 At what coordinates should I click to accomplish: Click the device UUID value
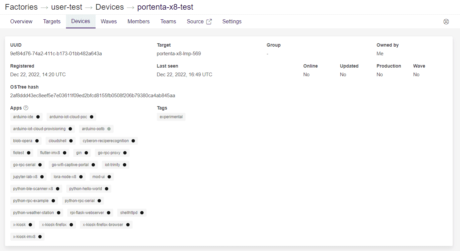[56, 54]
